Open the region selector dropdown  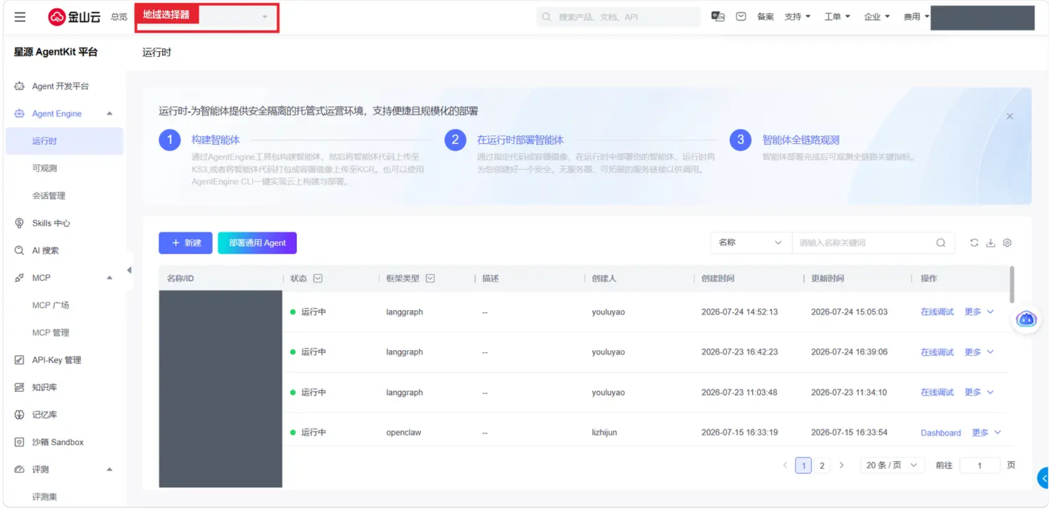click(207, 18)
